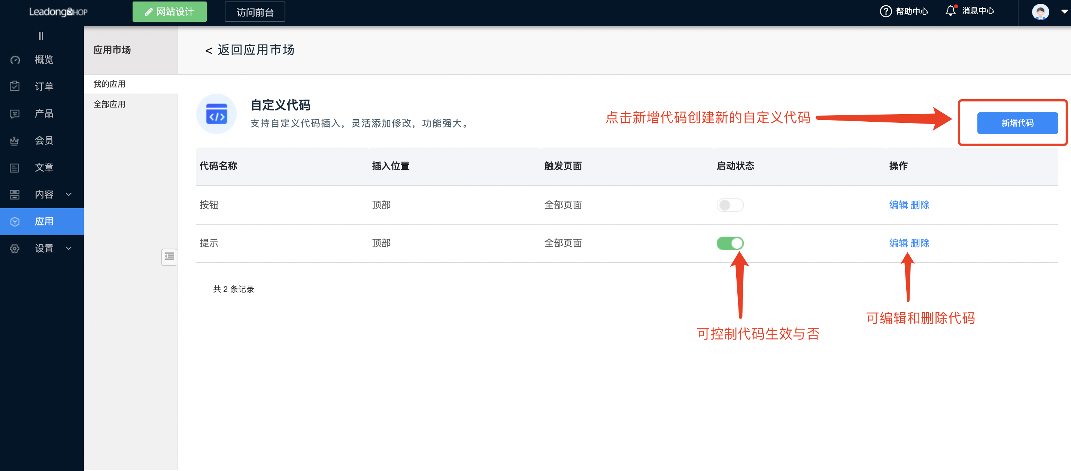1071x471 pixels.
Task: Switch to the 全部应用 tab
Action: [109, 104]
